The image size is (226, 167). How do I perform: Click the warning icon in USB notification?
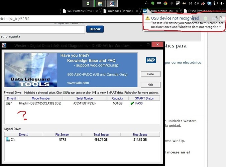pyautogui.click(x=147, y=18)
